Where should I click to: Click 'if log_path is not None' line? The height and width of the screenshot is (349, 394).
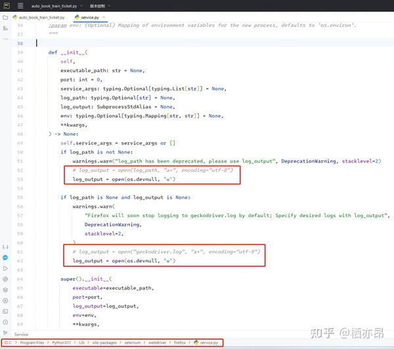click(x=97, y=152)
